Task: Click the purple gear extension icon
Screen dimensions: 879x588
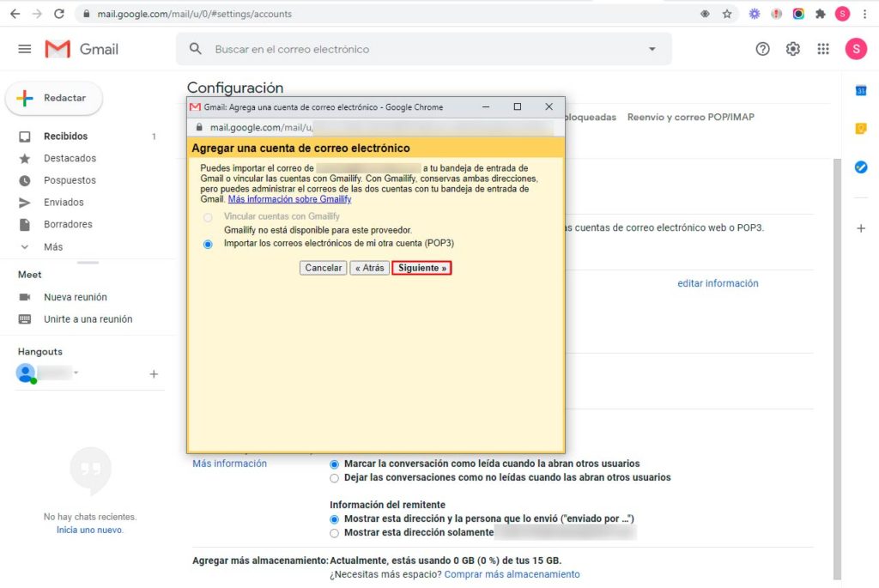Action: click(755, 14)
